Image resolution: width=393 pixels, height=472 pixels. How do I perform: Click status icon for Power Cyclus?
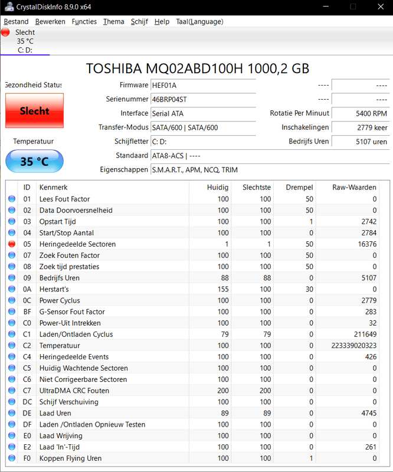point(12,300)
